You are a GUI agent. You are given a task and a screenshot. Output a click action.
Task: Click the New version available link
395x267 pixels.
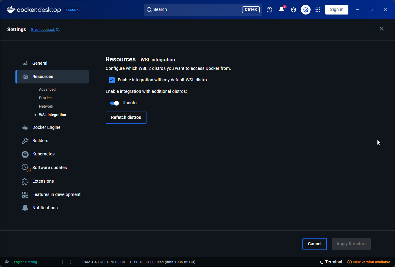[x=371, y=262]
